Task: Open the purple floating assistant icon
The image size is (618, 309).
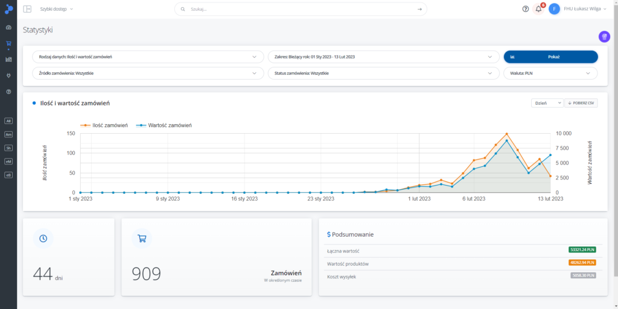Action: pos(604,37)
